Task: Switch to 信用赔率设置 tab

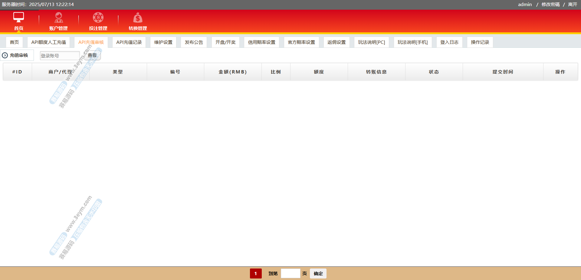Action: pyautogui.click(x=261, y=42)
